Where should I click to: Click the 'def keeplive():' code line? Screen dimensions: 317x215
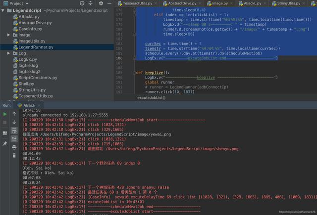point(153,73)
